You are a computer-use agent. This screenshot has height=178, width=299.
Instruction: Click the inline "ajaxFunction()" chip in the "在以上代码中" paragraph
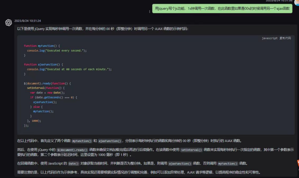pyautogui.click(x=110, y=141)
